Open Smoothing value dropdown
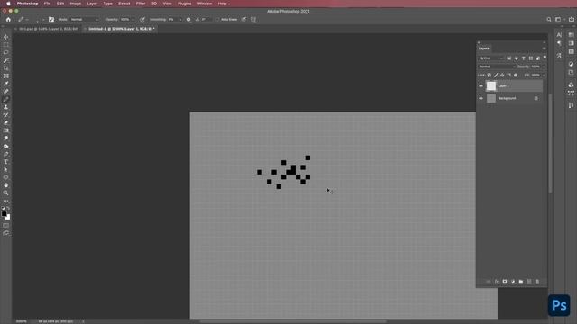The width and height of the screenshot is (577, 324). point(180,20)
